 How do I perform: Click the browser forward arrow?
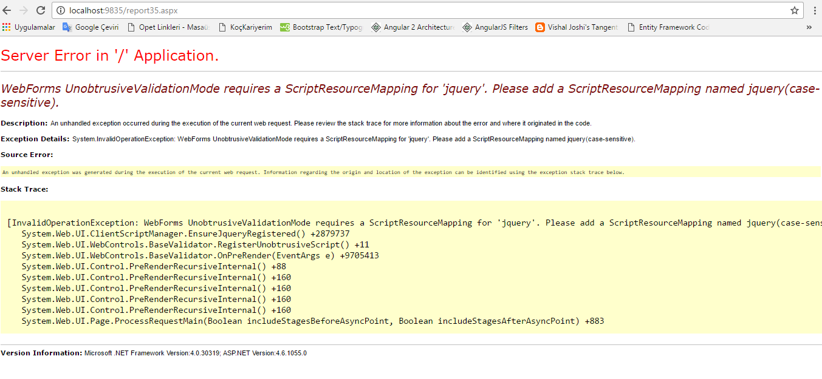(24, 10)
